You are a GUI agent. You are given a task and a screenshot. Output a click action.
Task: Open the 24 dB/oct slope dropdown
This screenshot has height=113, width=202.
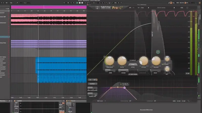[125, 85]
